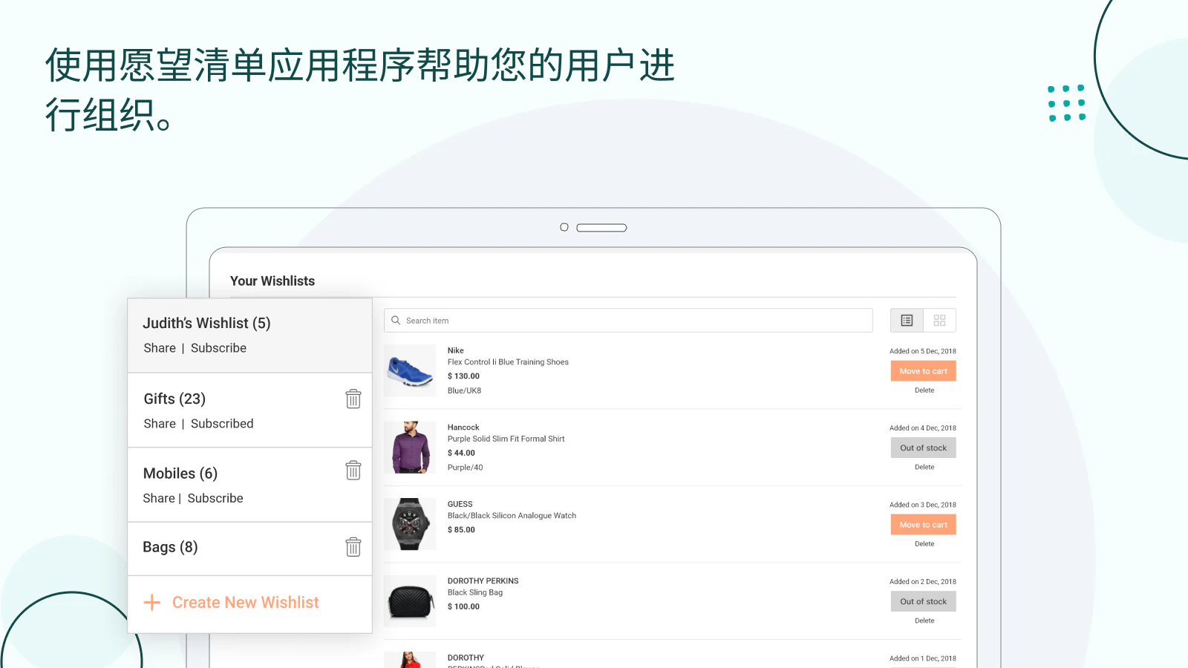Click Create New Wishlist

pos(246,602)
